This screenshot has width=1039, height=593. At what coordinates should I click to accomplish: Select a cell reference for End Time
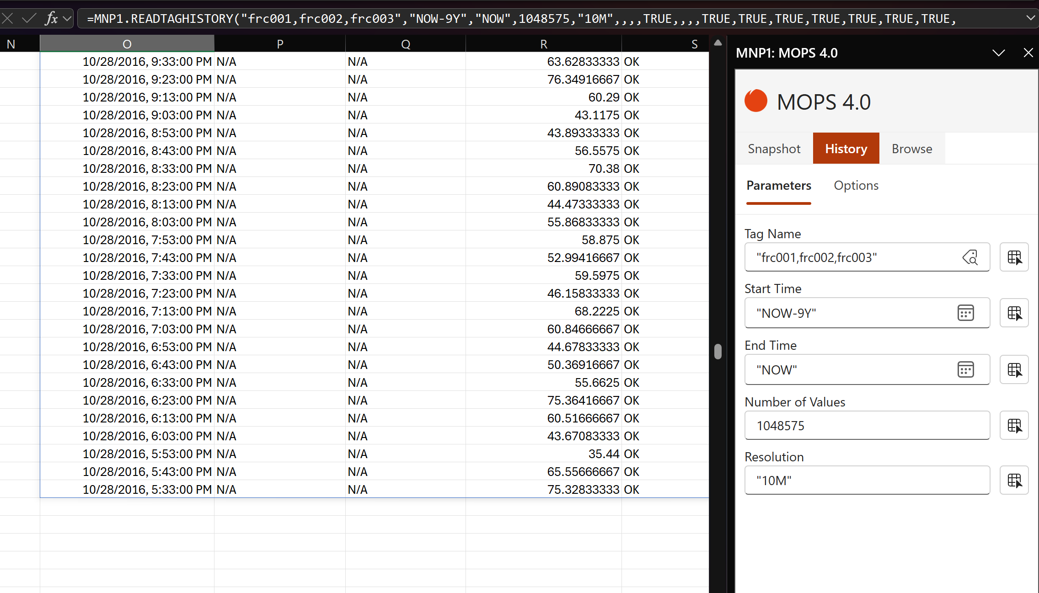pyautogui.click(x=1014, y=369)
